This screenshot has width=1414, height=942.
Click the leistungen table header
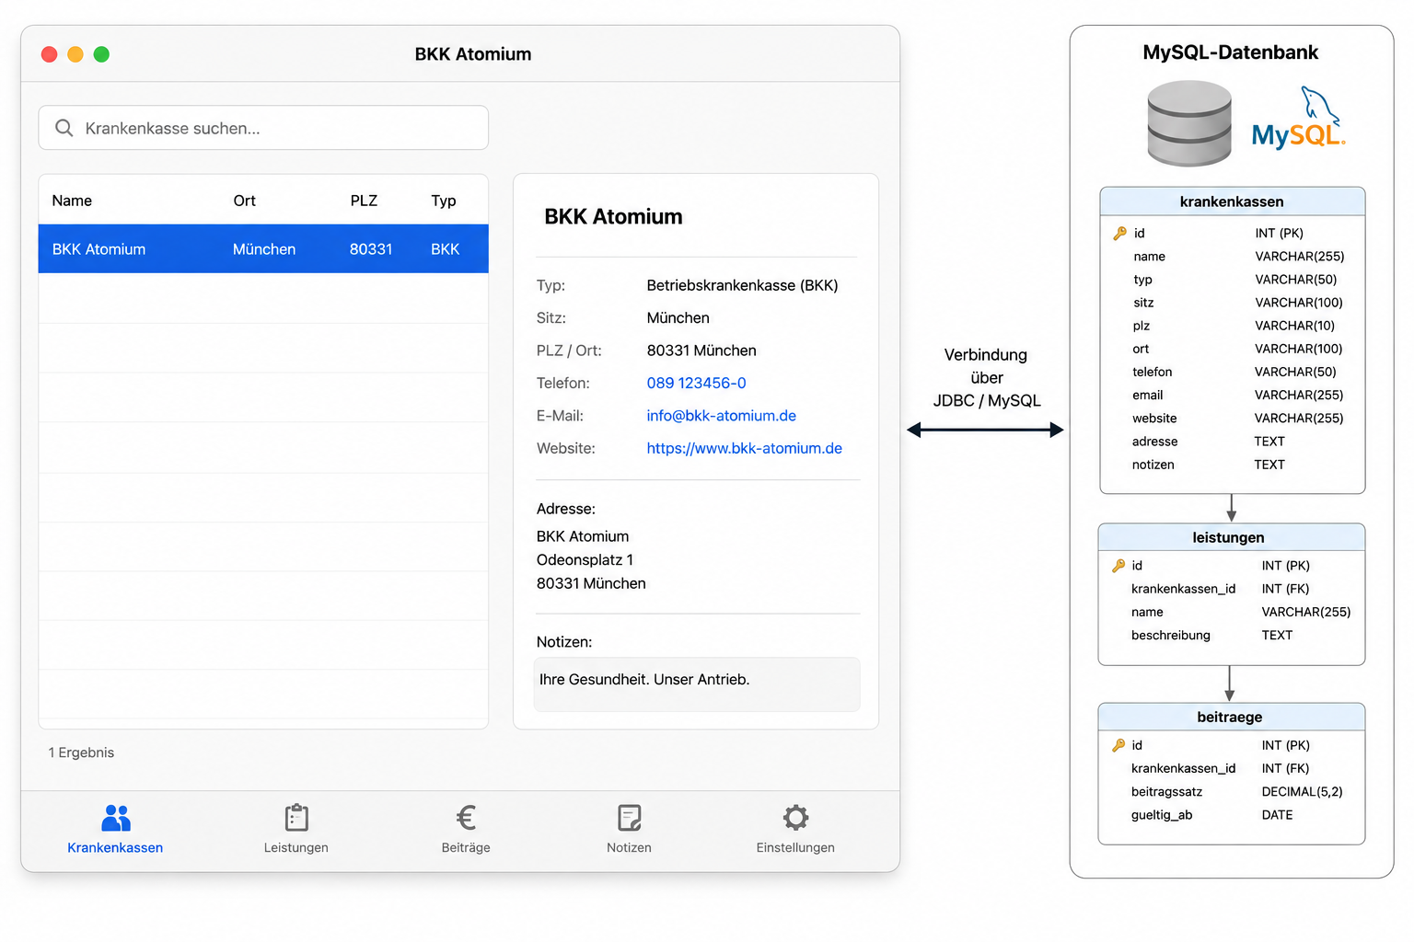1231,537
